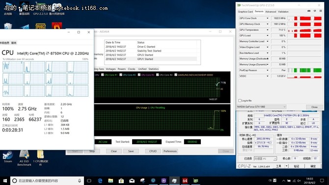Screen dimensions: 329x185
Task: Open the volume tray icon
Action: coord(299,181)
